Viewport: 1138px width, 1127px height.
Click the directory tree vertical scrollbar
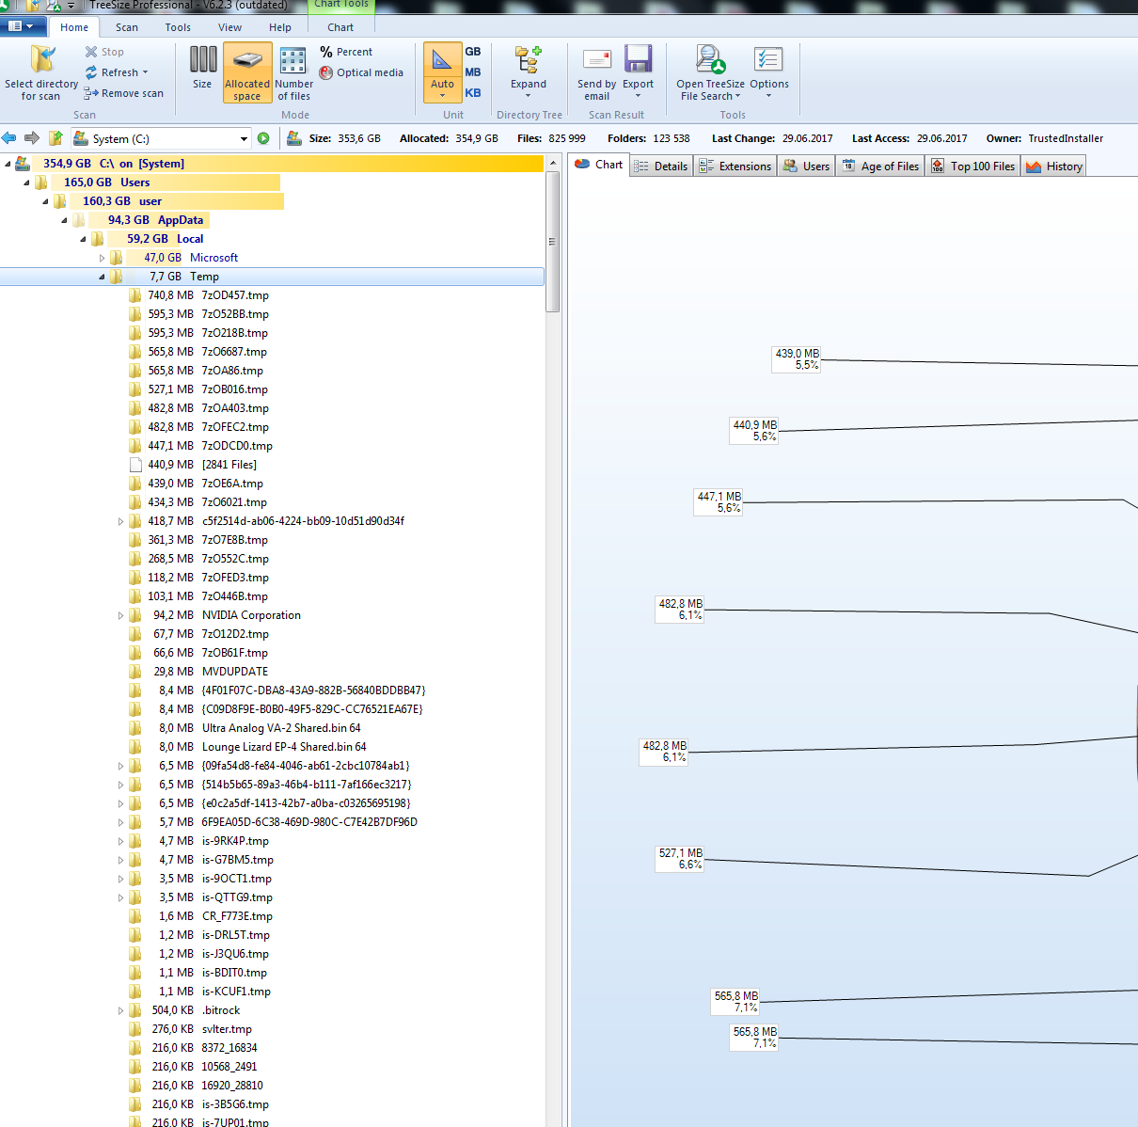552,242
